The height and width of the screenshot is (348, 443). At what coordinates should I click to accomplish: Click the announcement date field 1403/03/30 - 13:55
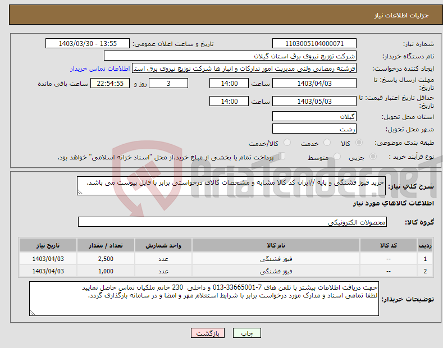88,44
